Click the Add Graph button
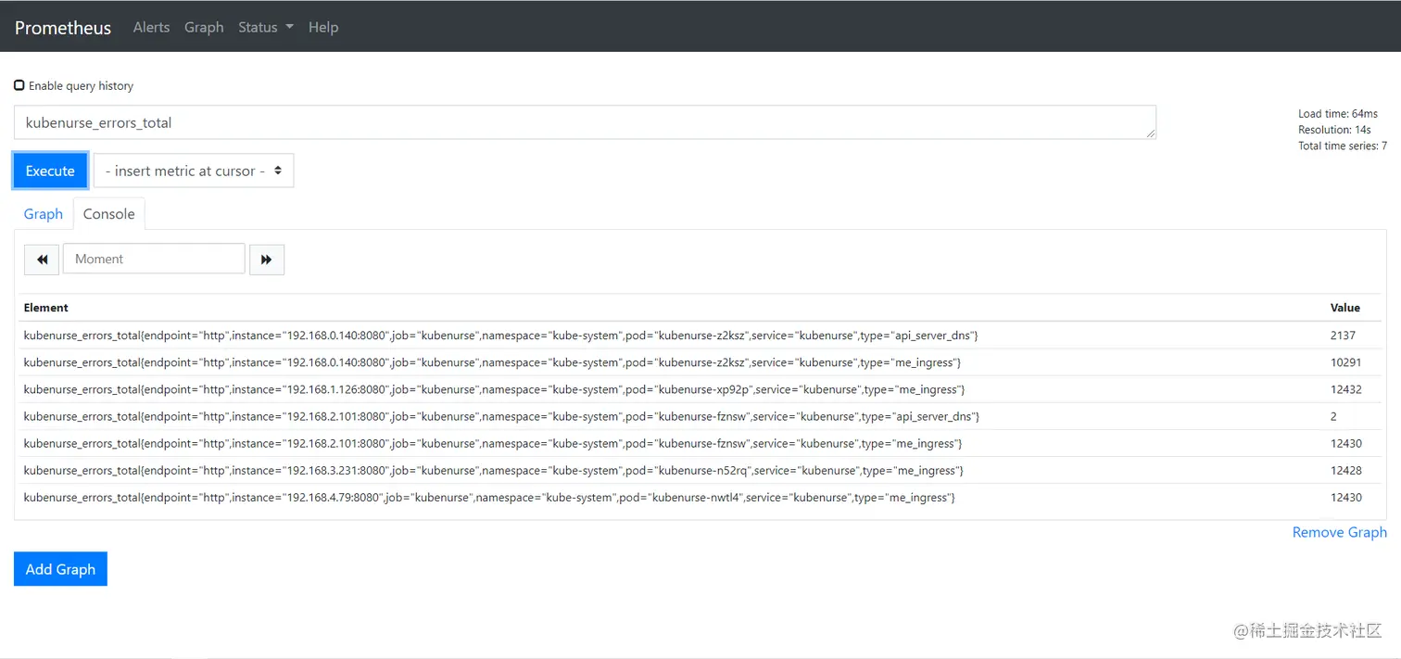 [60, 569]
